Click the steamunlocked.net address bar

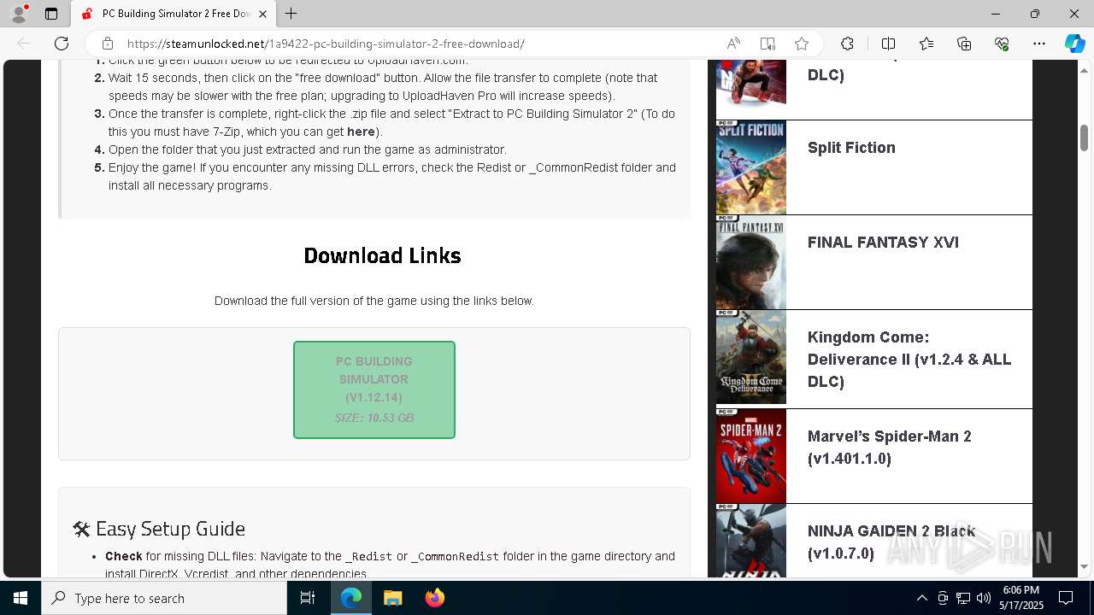pyautogui.click(x=326, y=44)
